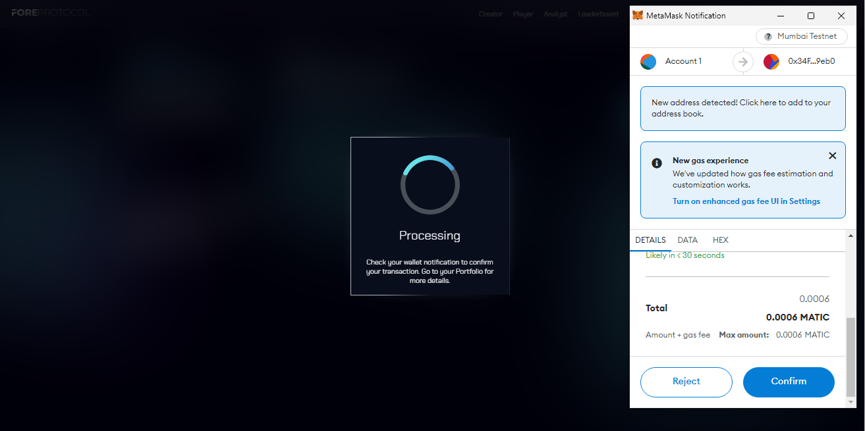Click the scrollbar up arrow in details
Viewport: 865px width, 431px height.
[851, 236]
